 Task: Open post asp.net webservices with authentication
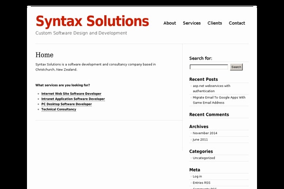(x=212, y=88)
